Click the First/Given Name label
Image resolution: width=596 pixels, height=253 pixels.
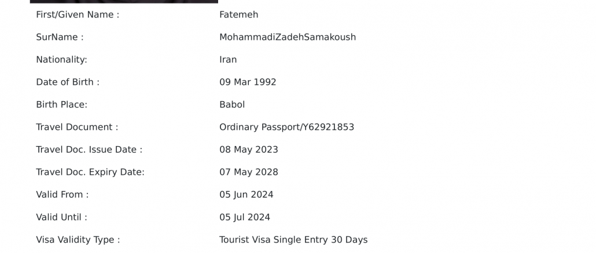point(78,15)
